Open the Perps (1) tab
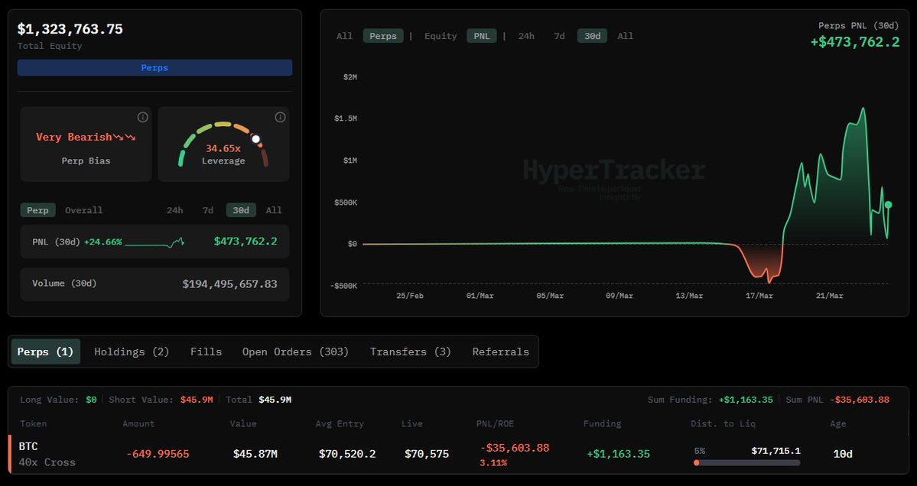The width and height of the screenshot is (917, 486). click(x=46, y=352)
